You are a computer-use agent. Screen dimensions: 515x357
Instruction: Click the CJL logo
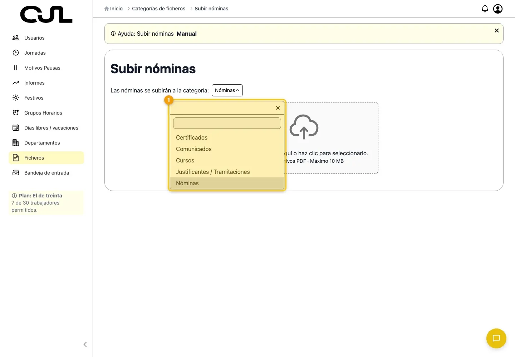tap(46, 15)
